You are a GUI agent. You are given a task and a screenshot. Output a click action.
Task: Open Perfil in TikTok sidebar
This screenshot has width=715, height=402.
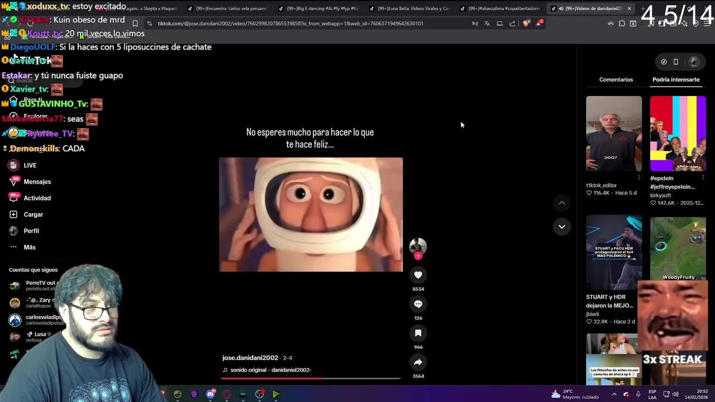point(24,231)
